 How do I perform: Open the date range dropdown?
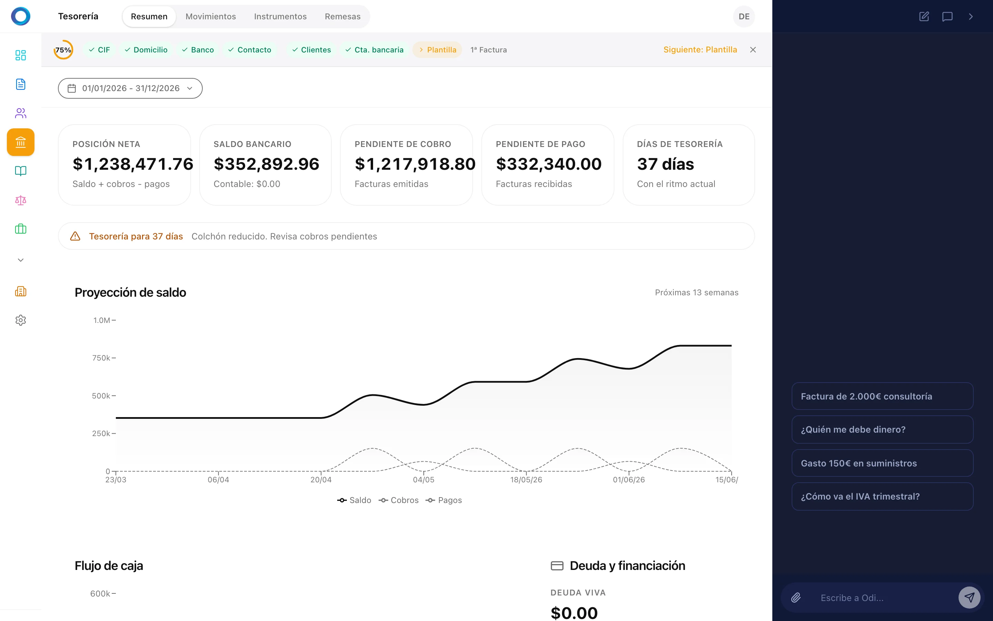pos(130,88)
